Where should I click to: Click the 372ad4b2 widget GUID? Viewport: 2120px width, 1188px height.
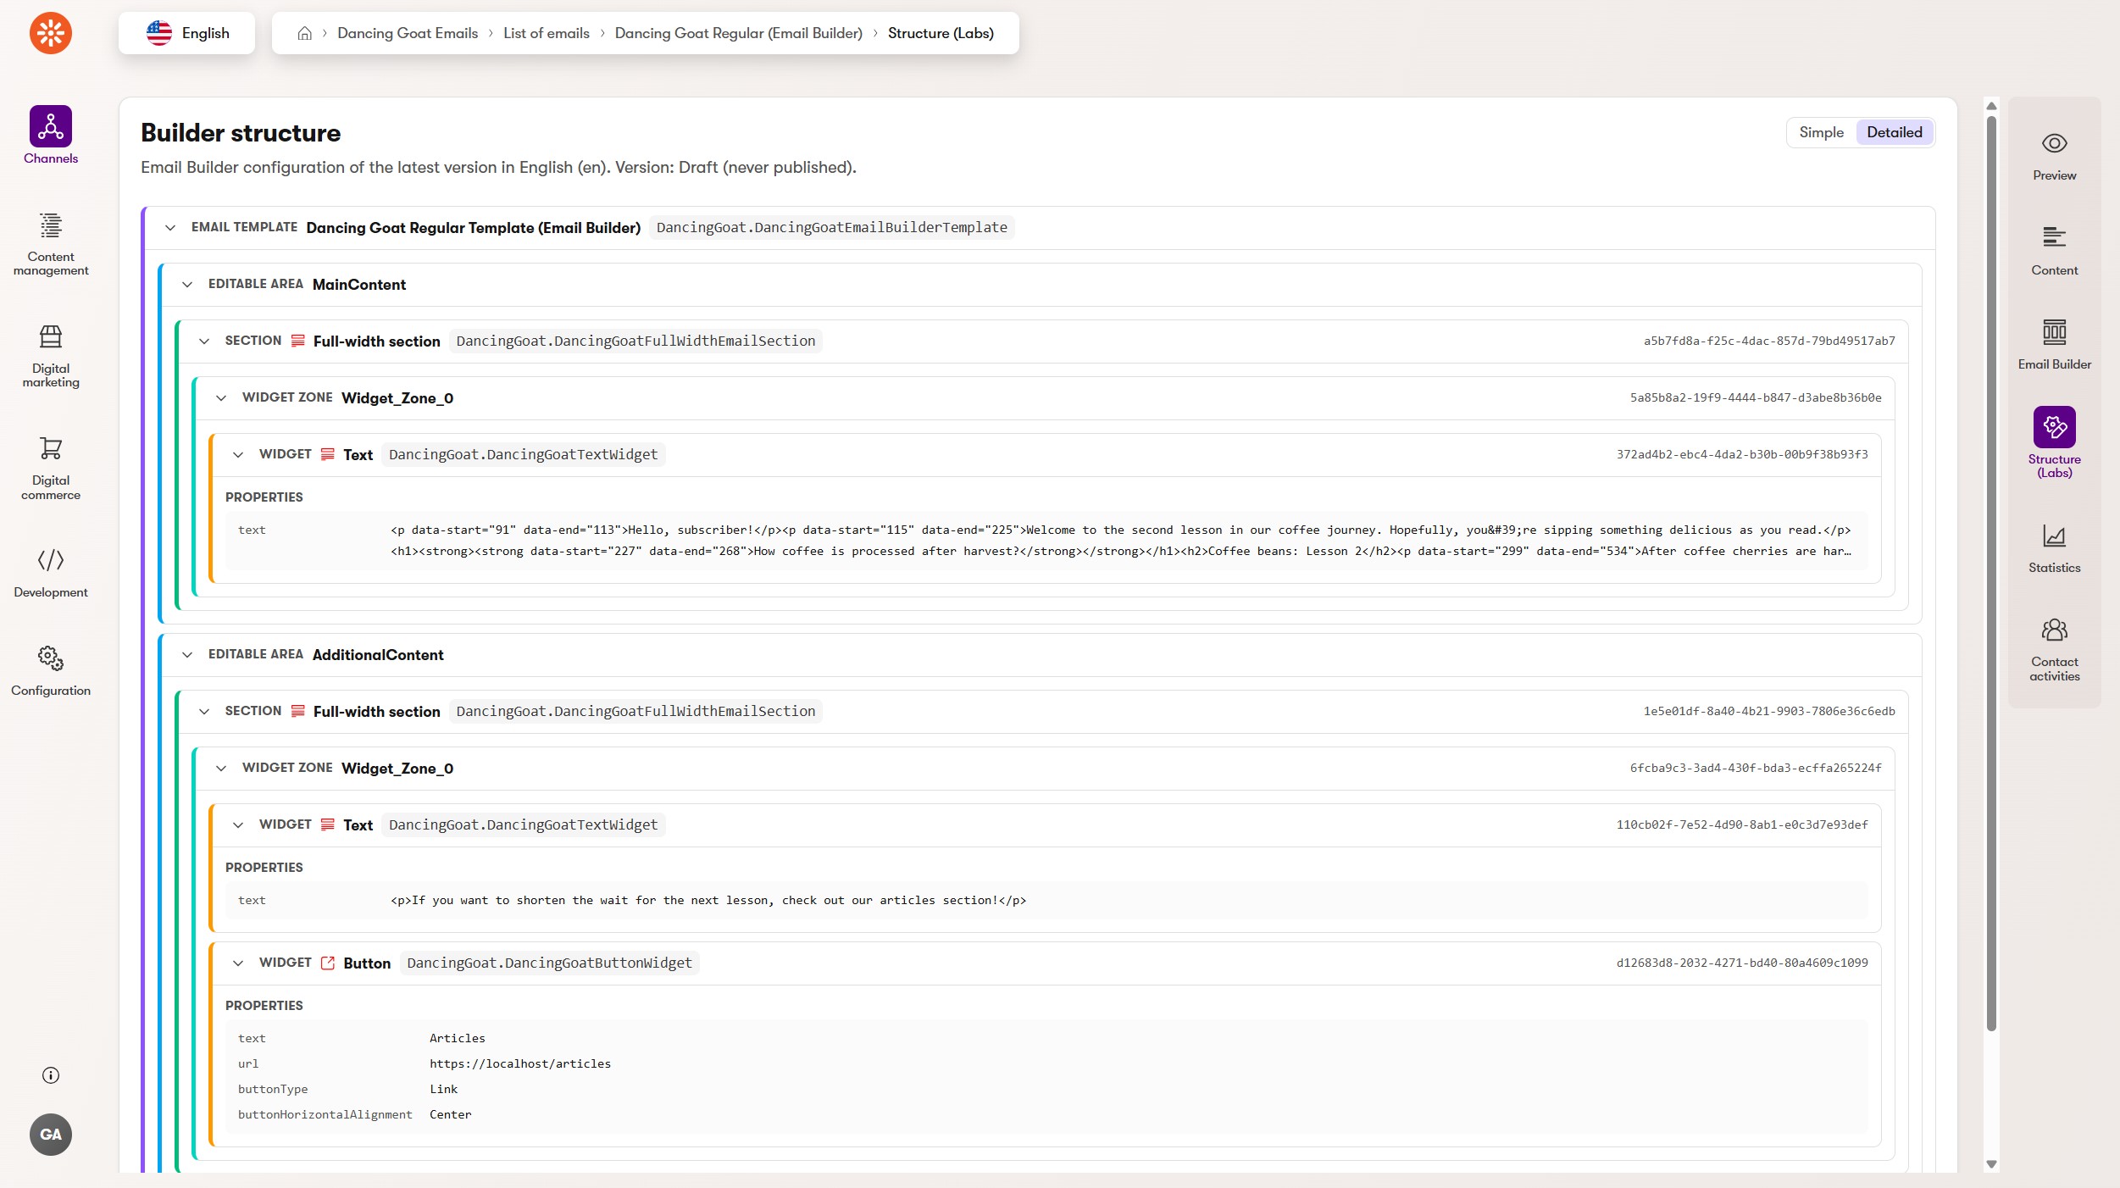pyautogui.click(x=1742, y=454)
